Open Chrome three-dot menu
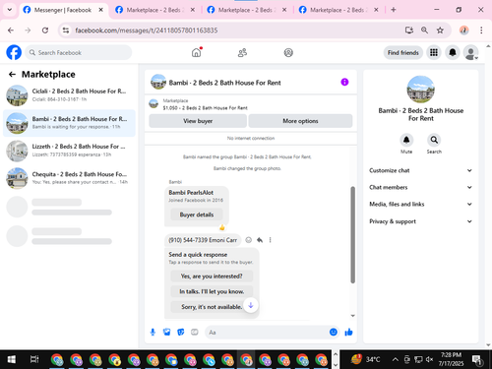This screenshot has width=492, height=369. [x=481, y=31]
